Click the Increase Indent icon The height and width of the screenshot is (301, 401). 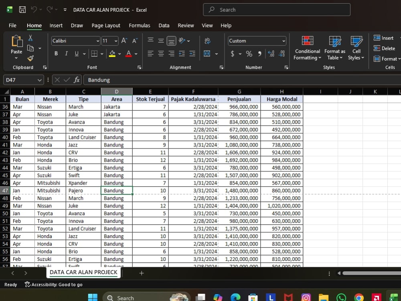(x=192, y=53)
